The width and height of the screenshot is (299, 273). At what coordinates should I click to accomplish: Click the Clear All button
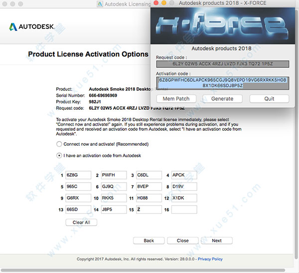point(81,223)
